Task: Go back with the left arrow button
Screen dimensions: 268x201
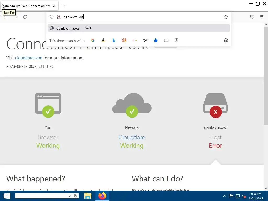Action: (6, 17)
